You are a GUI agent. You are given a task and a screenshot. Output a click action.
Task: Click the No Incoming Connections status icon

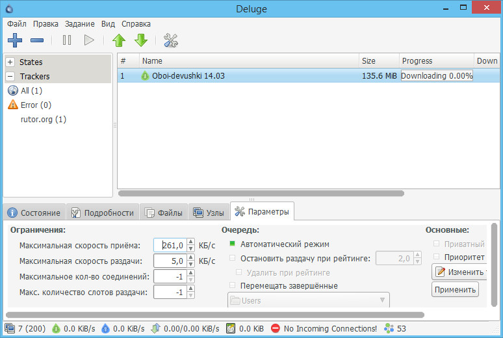[276, 329]
